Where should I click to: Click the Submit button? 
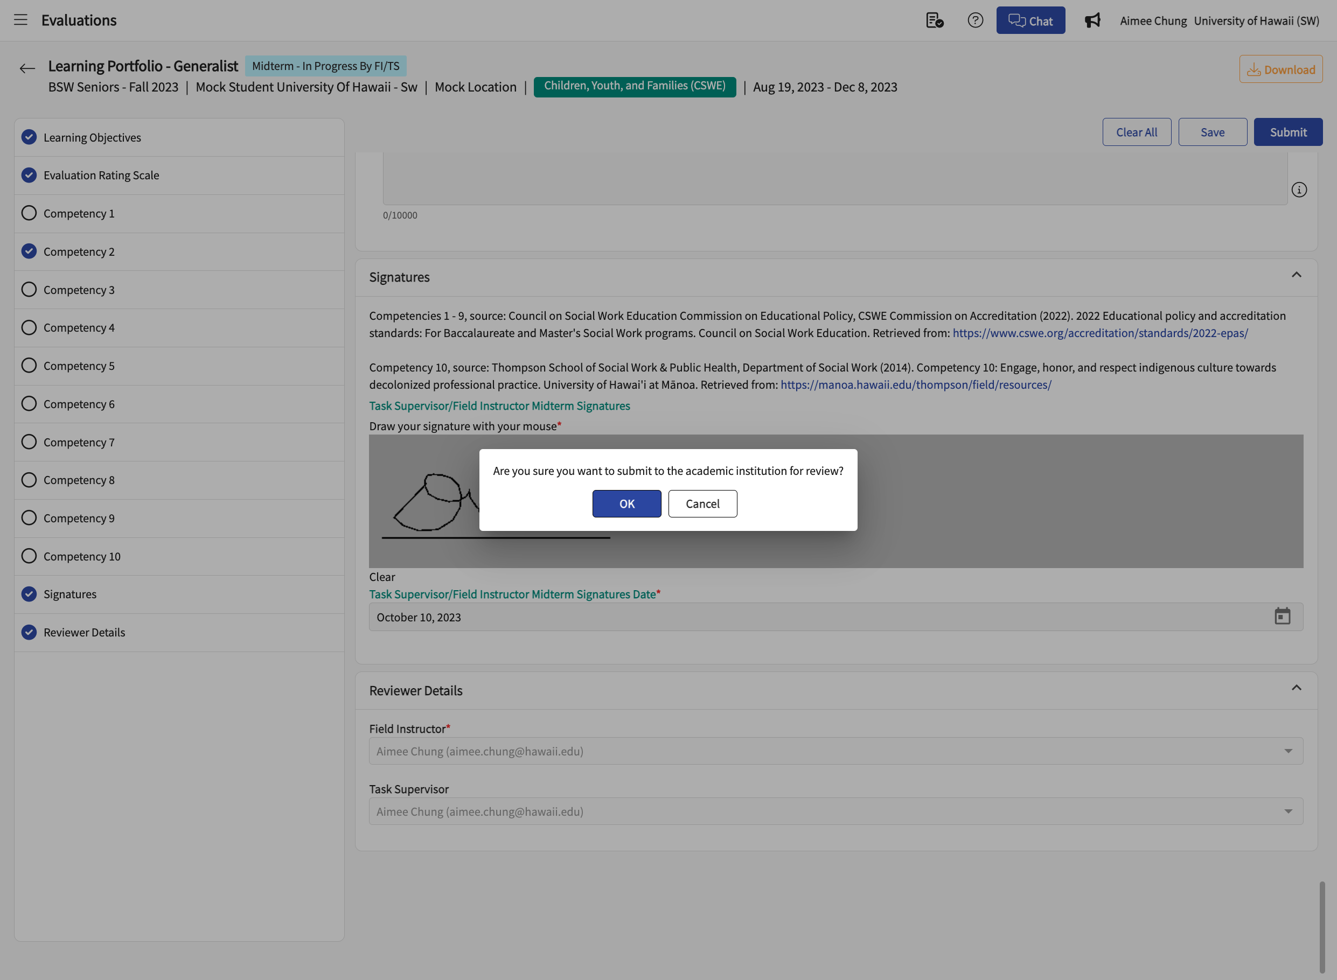point(1288,132)
